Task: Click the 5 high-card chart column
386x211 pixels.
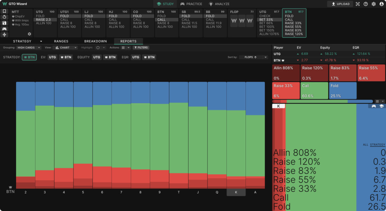Action: click(83, 135)
